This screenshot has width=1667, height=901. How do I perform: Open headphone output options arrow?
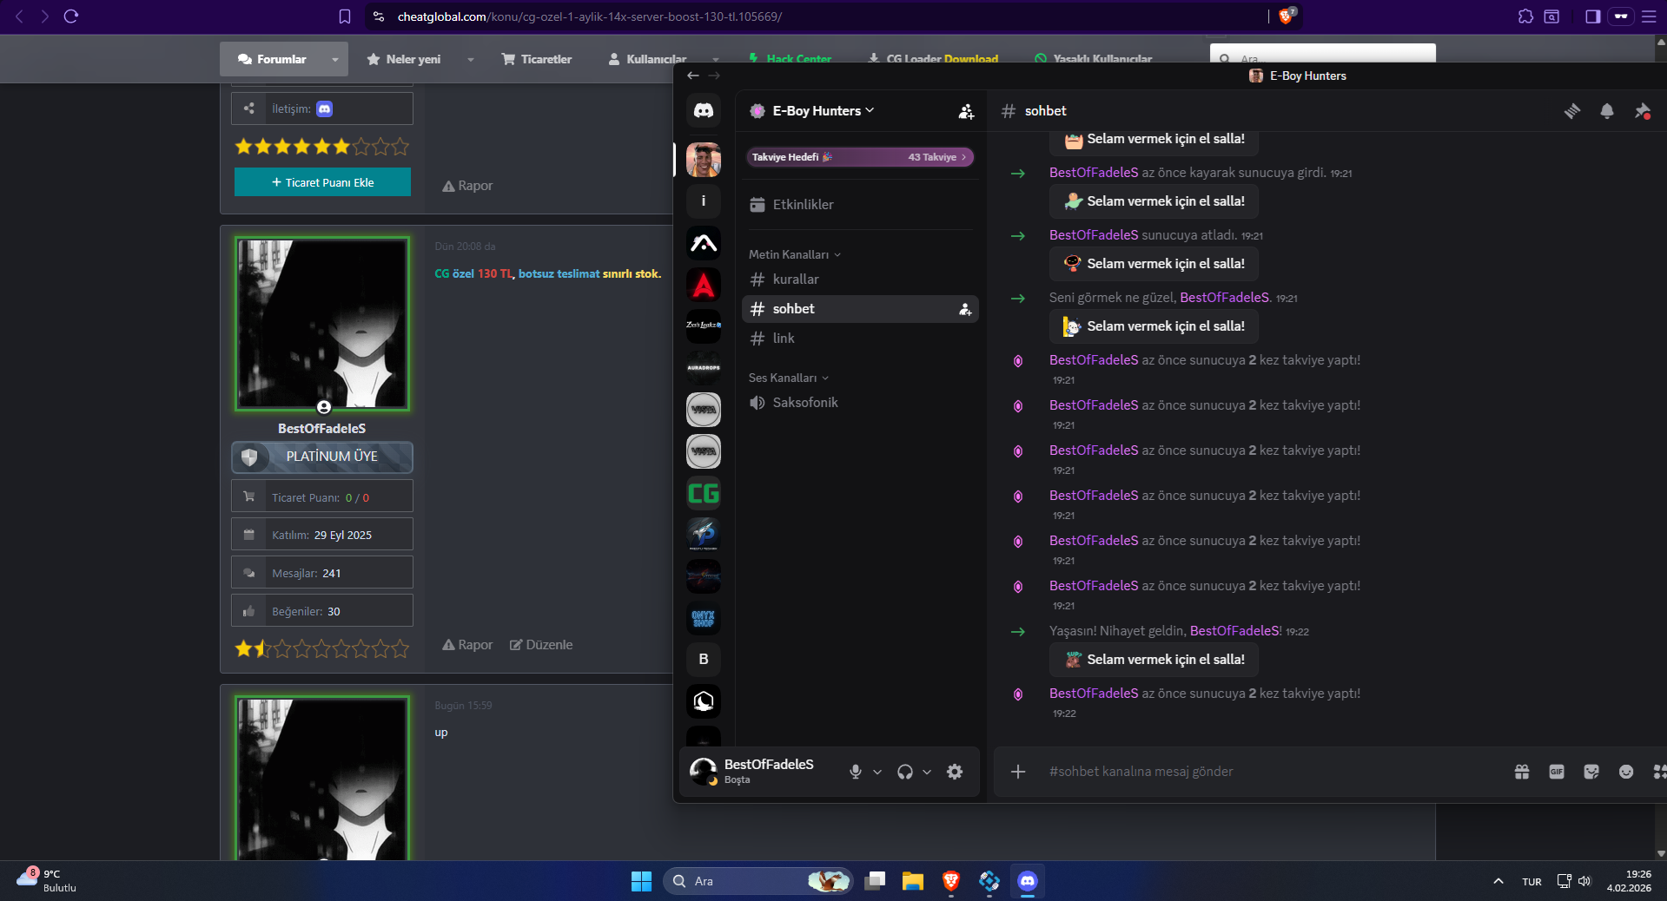click(x=927, y=772)
